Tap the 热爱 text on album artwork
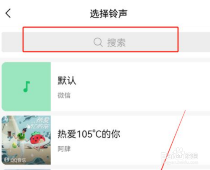 pyautogui.click(x=43, y=120)
